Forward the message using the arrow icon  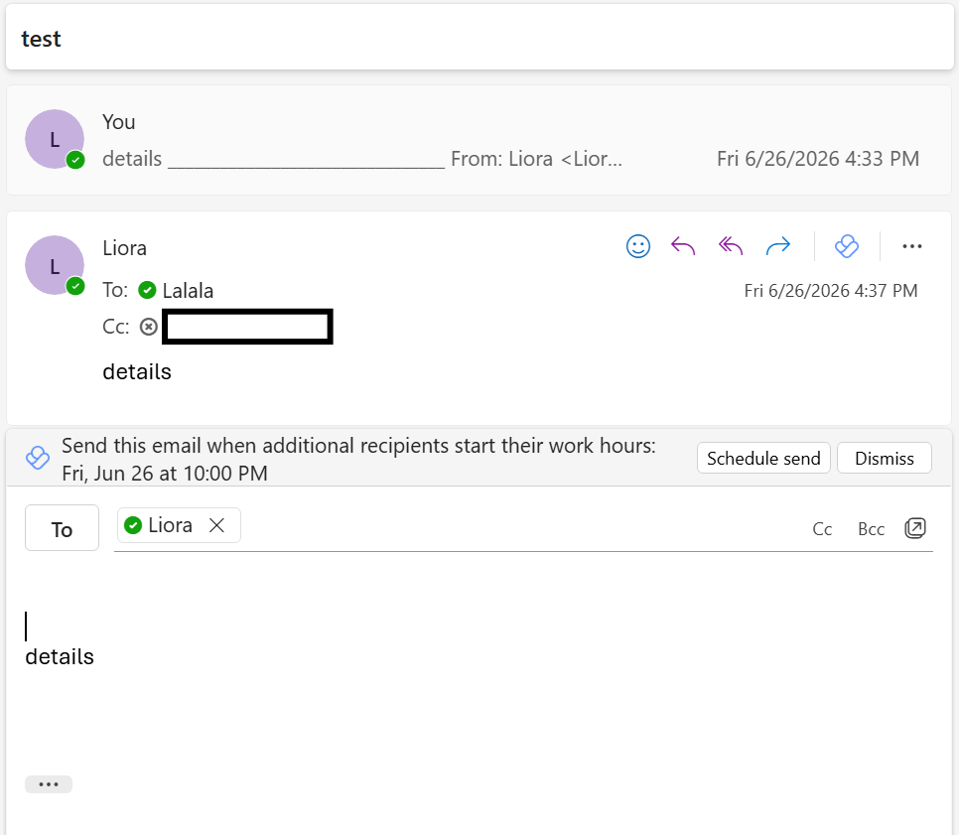tap(778, 246)
